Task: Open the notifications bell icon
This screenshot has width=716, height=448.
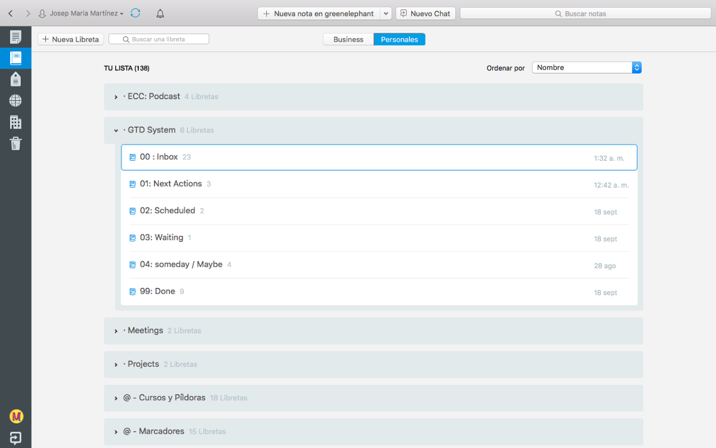Action: tap(160, 13)
